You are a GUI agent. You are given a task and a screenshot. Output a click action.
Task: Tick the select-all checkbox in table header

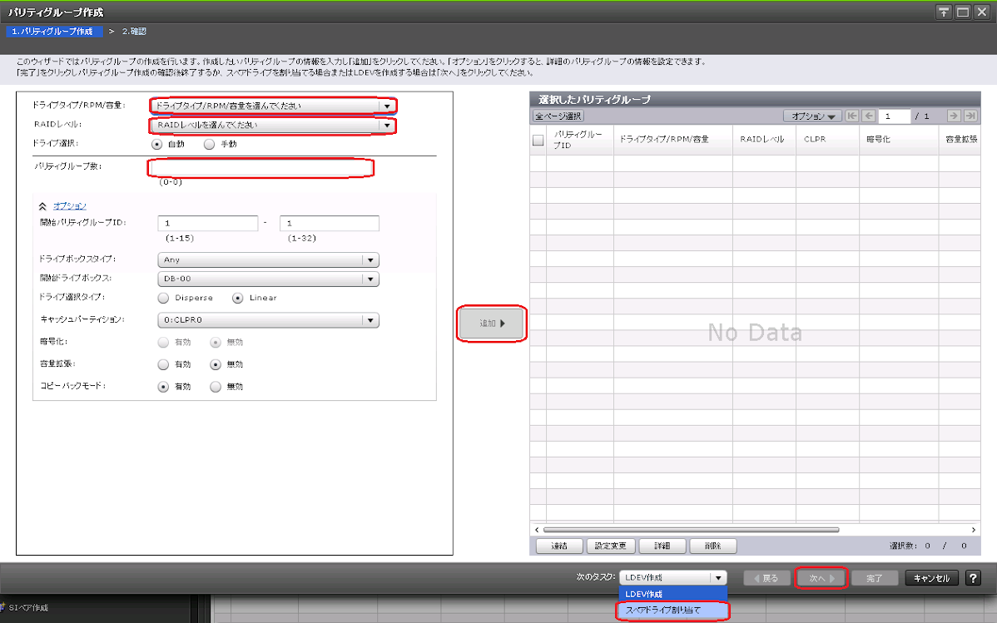point(538,141)
